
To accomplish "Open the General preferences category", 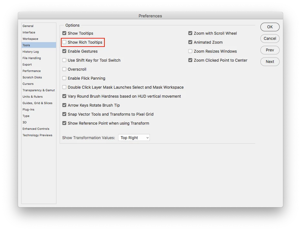I will tap(39, 26).
